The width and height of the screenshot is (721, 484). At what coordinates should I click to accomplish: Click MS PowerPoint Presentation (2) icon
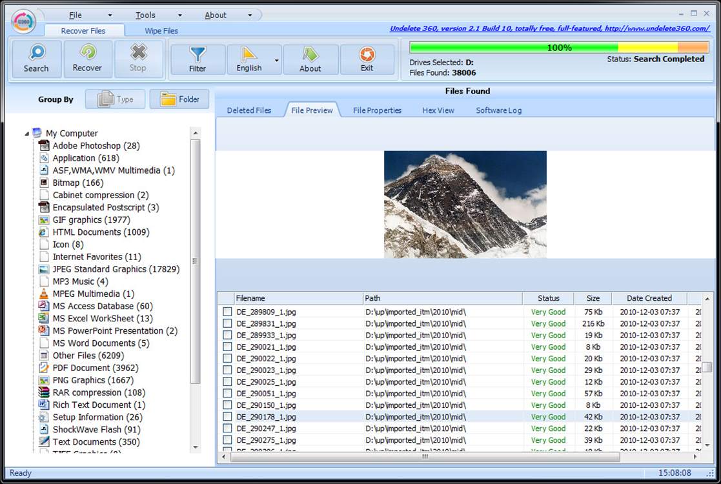tap(44, 331)
